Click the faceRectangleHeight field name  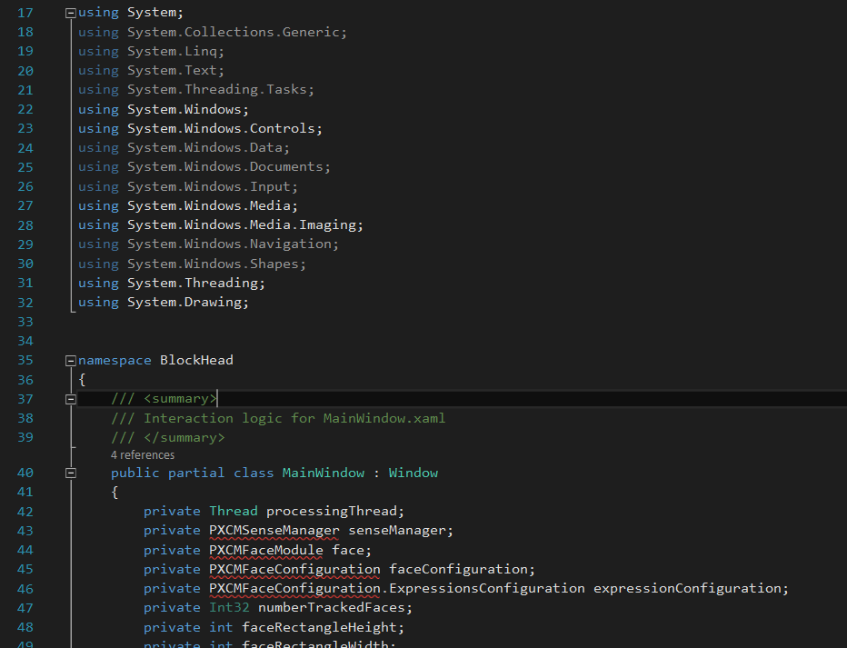coord(323,627)
